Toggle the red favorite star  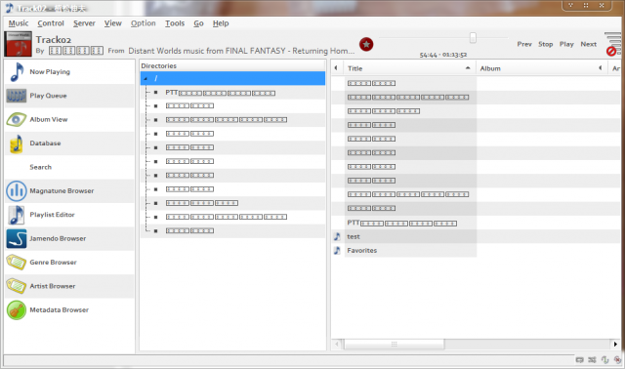[x=366, y=44]
